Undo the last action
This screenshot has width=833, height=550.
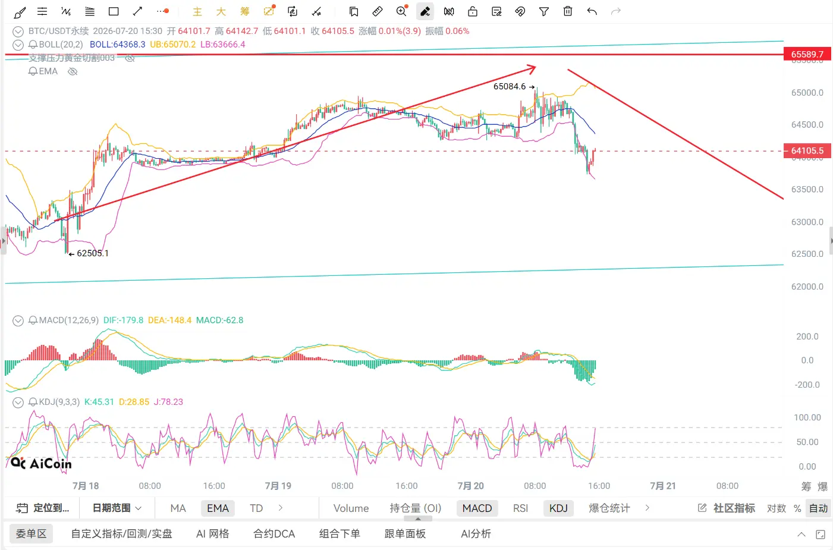point(592,11)
